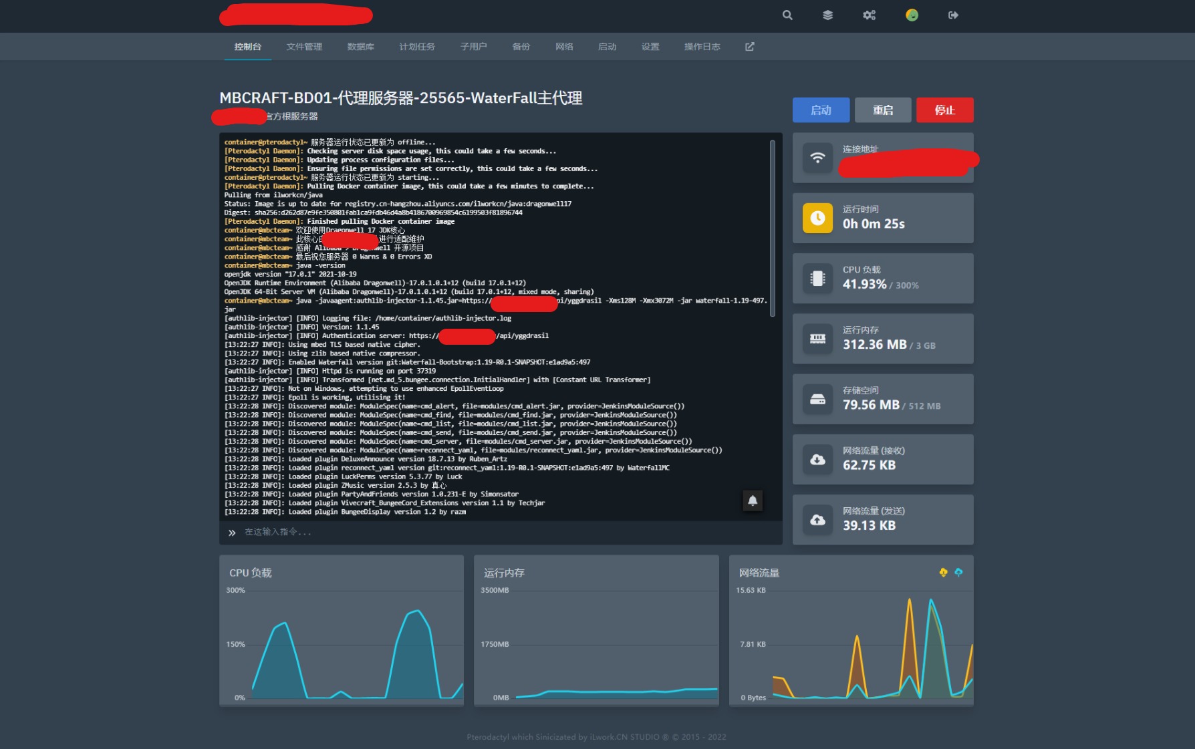Go to the 计划任务 tab
Viewport: 1195px width, 749px height.
tap(416, 47)
